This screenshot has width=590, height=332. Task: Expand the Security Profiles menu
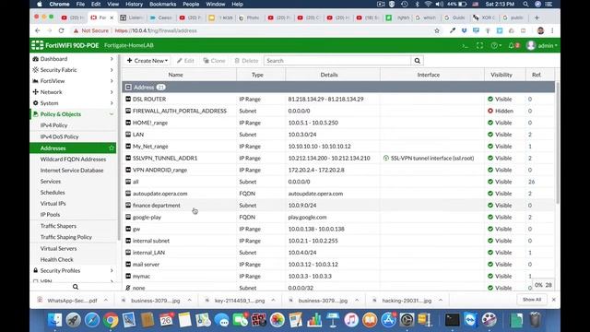(73, 270)
